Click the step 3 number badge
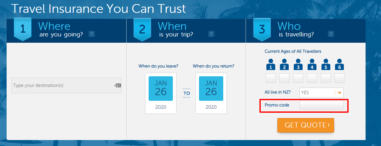This screenshot has width=381, height=146. click(x=262, y=29)
